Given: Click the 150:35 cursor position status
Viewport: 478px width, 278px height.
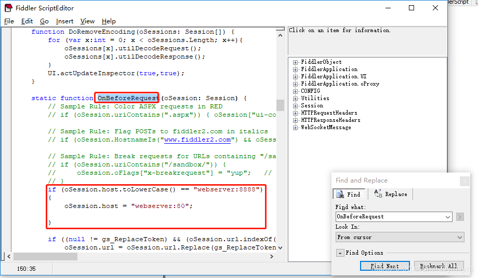Looking at the screenshot, I should coord(26,269).
